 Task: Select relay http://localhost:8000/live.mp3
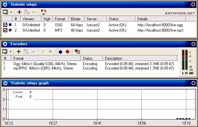click(x=160, y=30)
